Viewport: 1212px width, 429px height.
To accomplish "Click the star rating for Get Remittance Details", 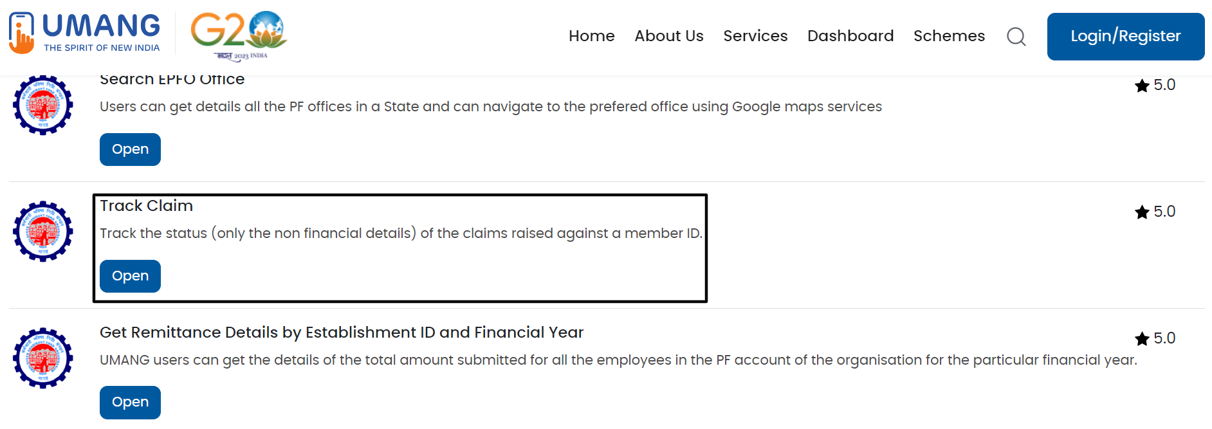I will [1155, 338].
